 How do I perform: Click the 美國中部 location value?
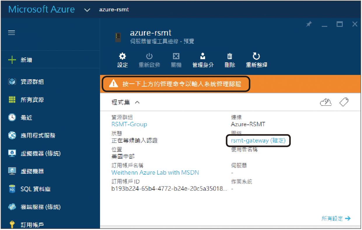pyautogui.click(x=123, y=157)
